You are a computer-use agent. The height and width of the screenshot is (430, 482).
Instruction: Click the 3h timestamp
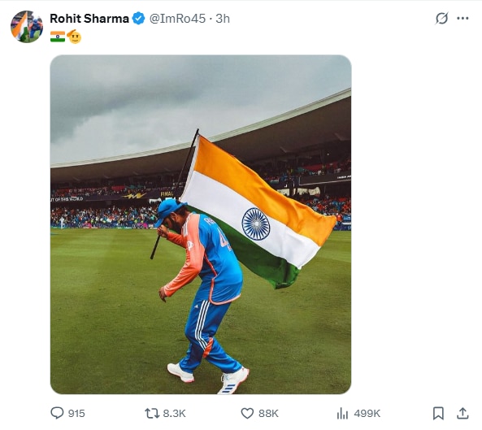coord(223,19)
